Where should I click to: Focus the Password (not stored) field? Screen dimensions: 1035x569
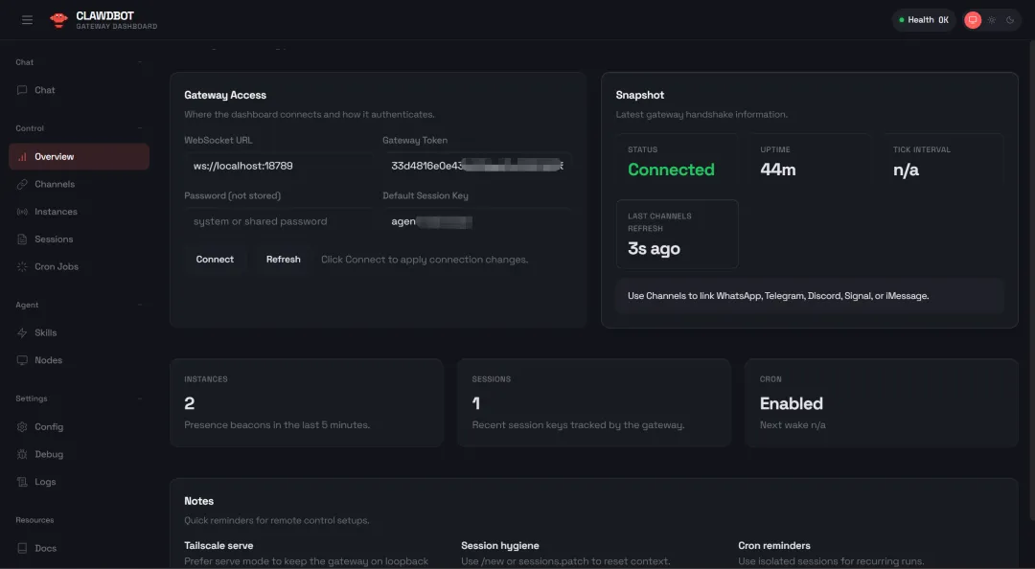[279, 221]
